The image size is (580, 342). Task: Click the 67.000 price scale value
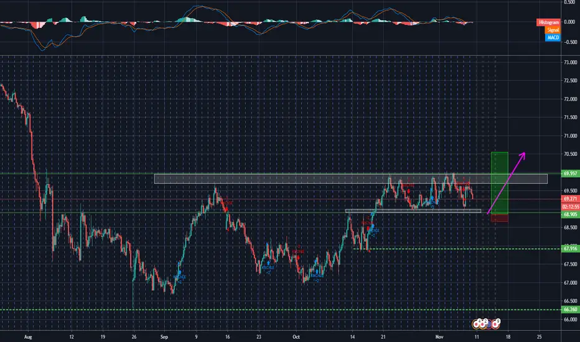[571, 282]
